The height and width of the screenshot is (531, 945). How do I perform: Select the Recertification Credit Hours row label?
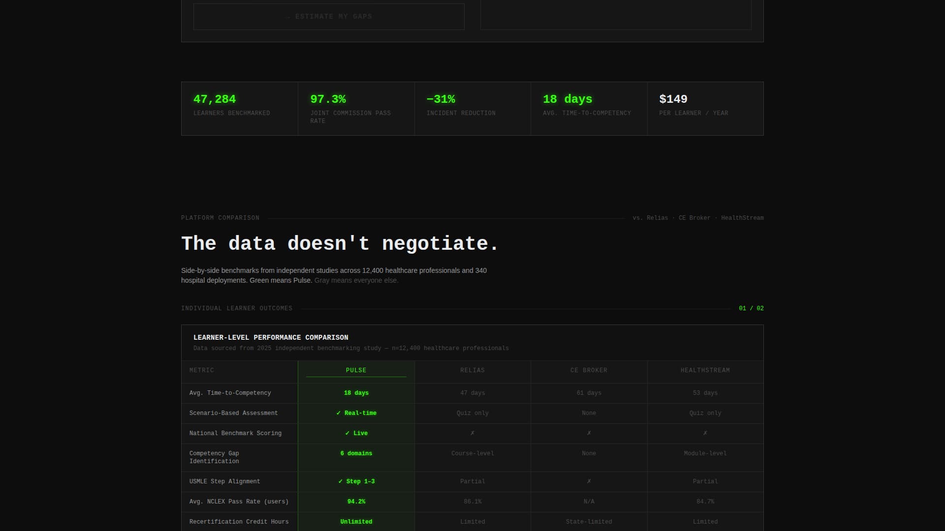[239, 522]
